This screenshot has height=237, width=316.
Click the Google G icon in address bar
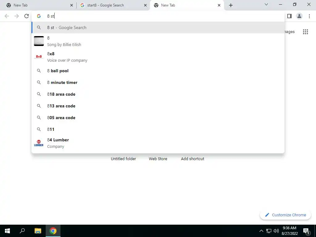39,16
